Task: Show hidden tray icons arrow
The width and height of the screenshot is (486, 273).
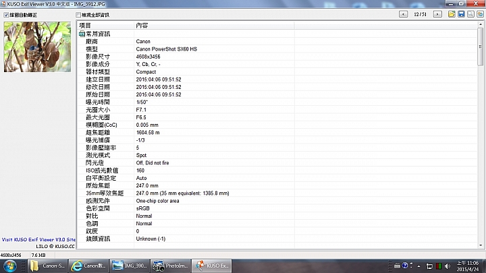Action: 418,266
